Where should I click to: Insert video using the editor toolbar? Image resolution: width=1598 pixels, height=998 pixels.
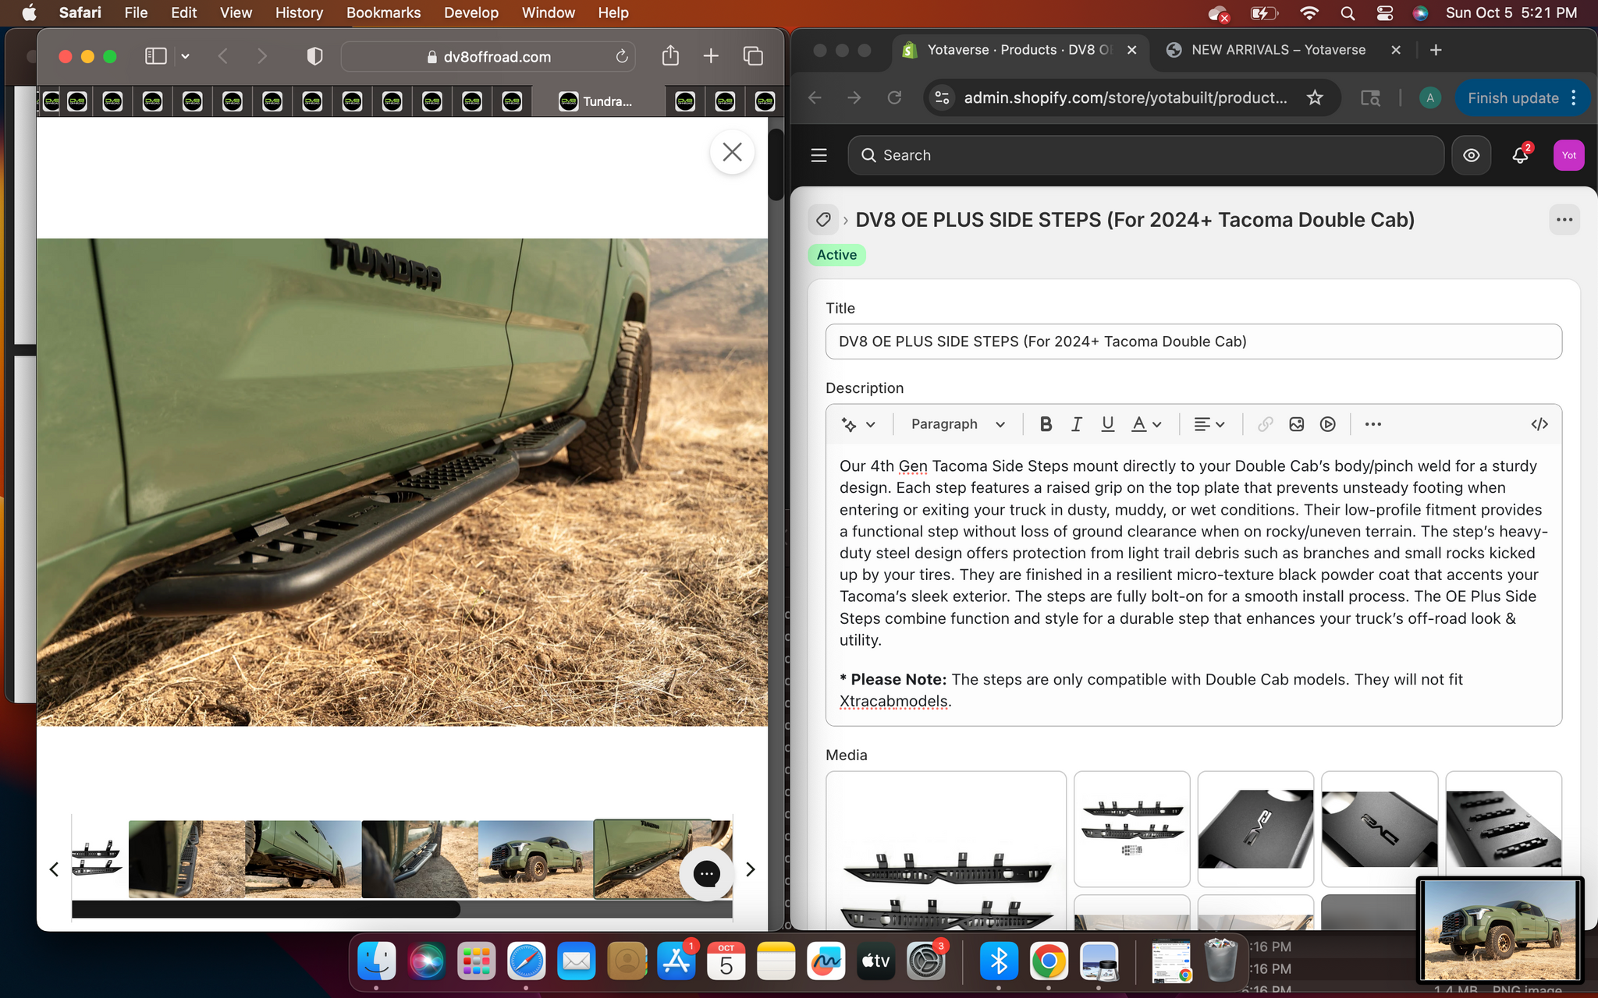[1327, 424]
